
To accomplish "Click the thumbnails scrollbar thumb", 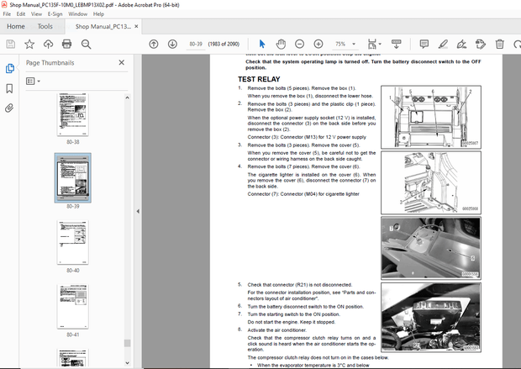I will point(127,343).
